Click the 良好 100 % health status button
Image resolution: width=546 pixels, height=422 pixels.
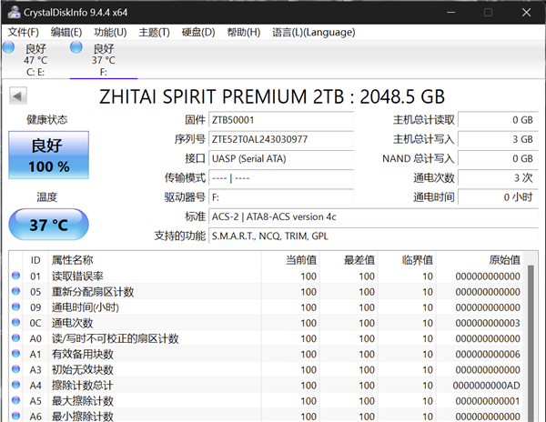tap(48, 156)
